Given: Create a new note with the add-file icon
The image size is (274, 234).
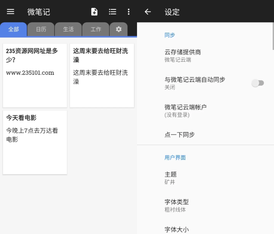Looking at the screenshot, I should 94,12.
